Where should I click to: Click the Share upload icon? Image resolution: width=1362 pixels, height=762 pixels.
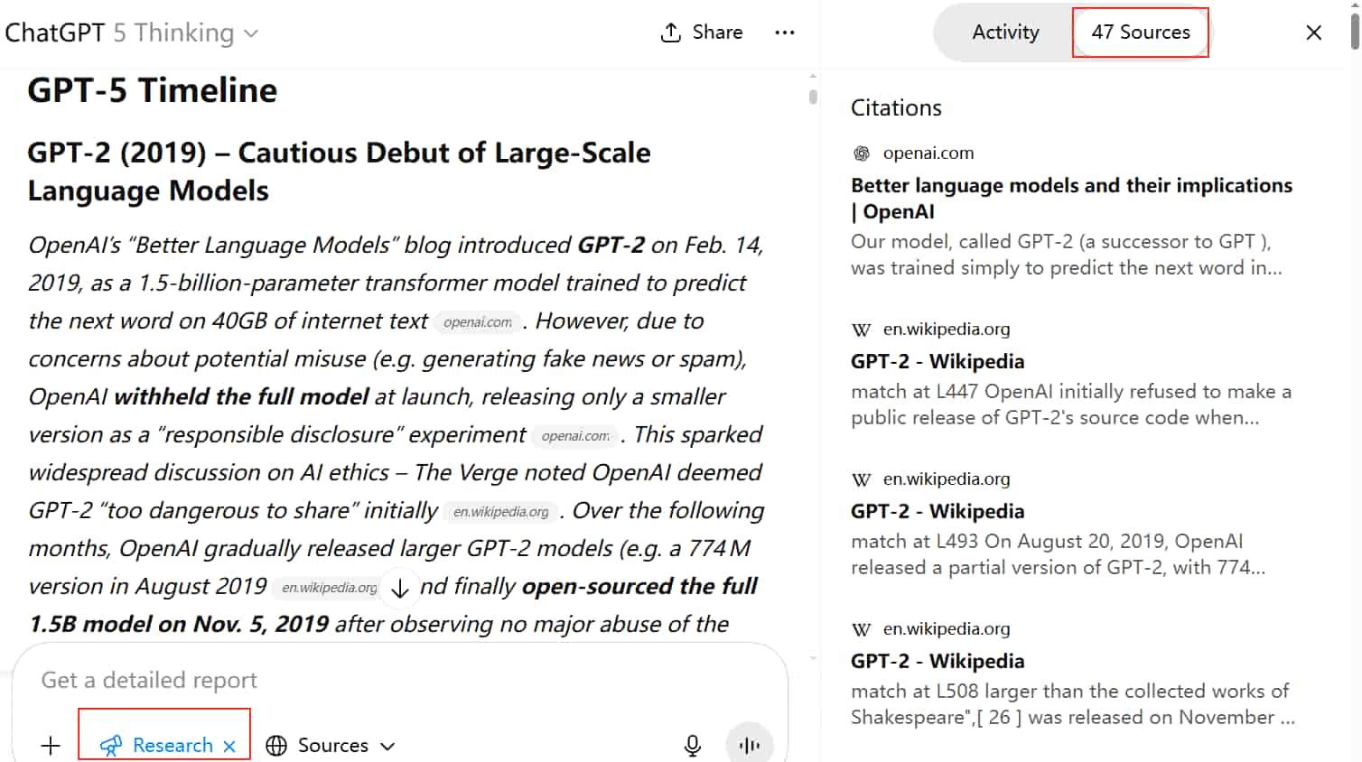[x=670, y=33]
